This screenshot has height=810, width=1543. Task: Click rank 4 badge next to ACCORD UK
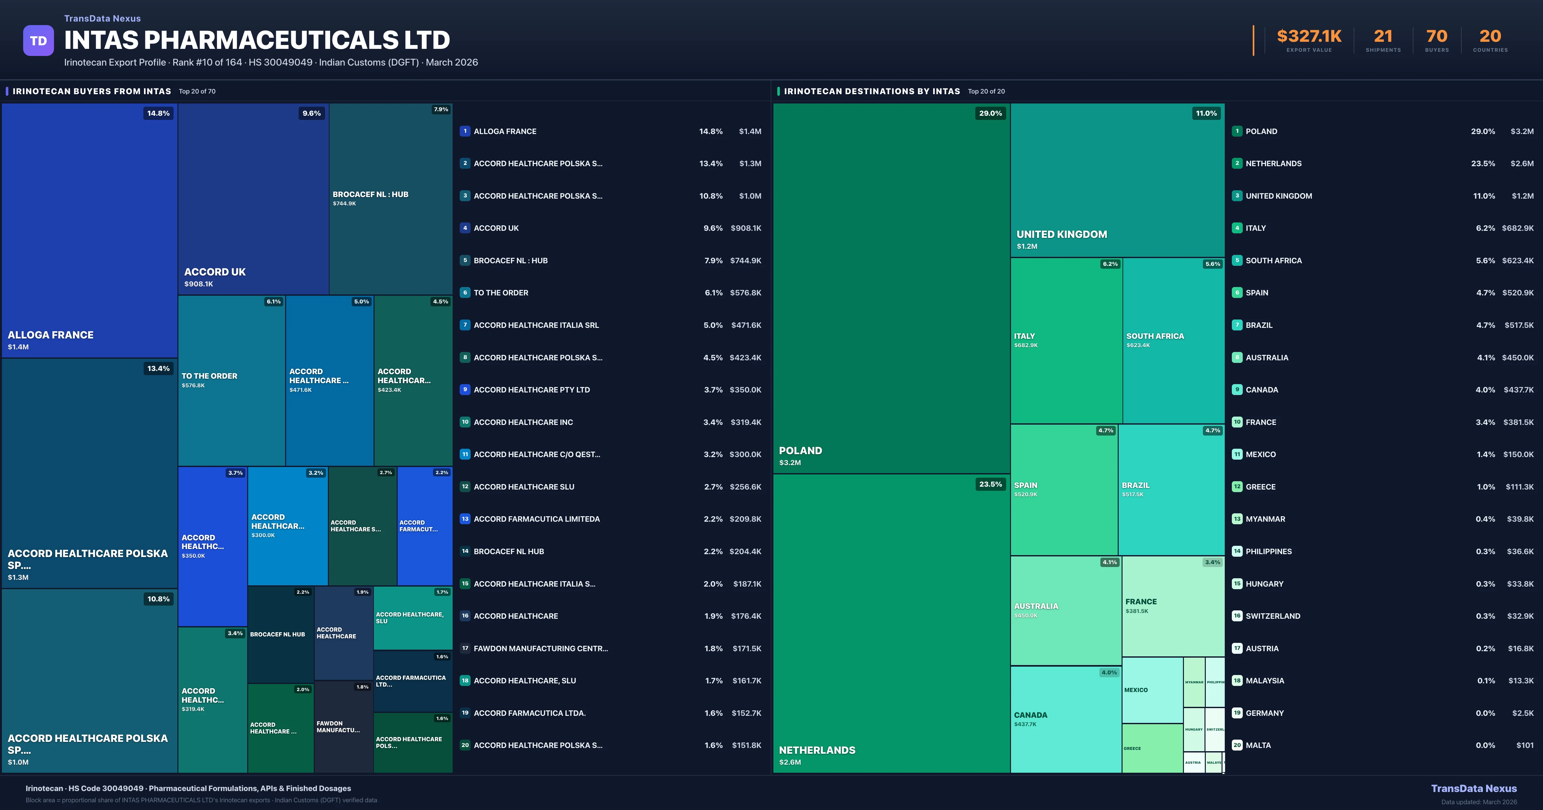tap(465, 228)
